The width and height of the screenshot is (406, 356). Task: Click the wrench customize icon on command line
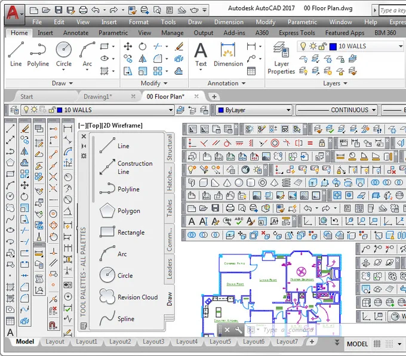click(x=238, y=330)
